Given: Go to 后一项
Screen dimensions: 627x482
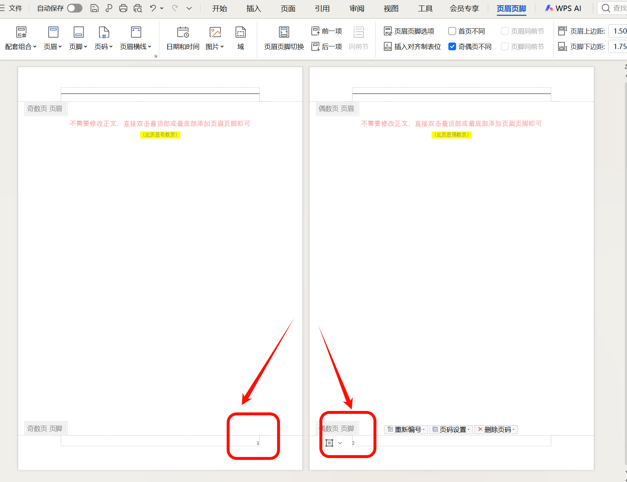Looking at the screenshot, I should point(327,46).
